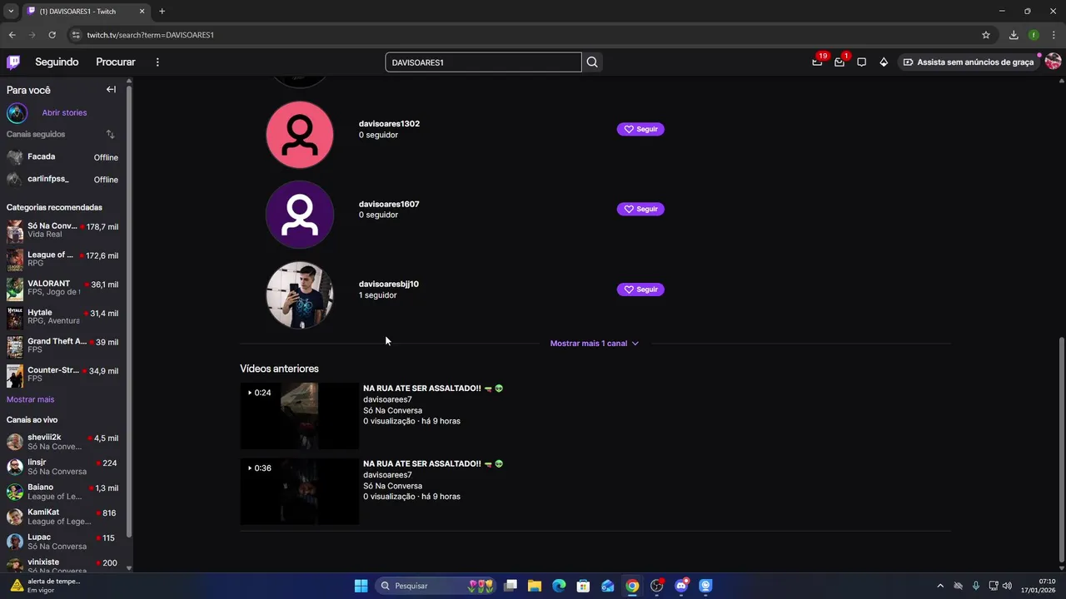Open League of Legends category row
The height and width of the screenshot is (599, 1066).
pyautogui.click(x=62, y=260)
